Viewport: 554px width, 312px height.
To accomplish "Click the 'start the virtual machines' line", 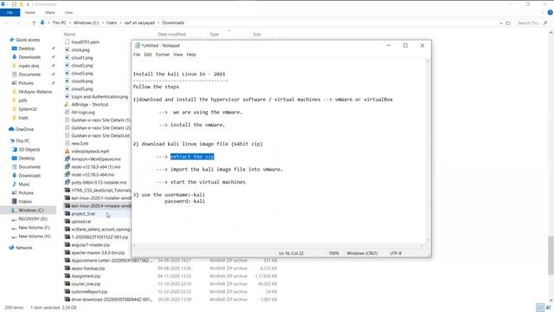I will tap(208, 182).
